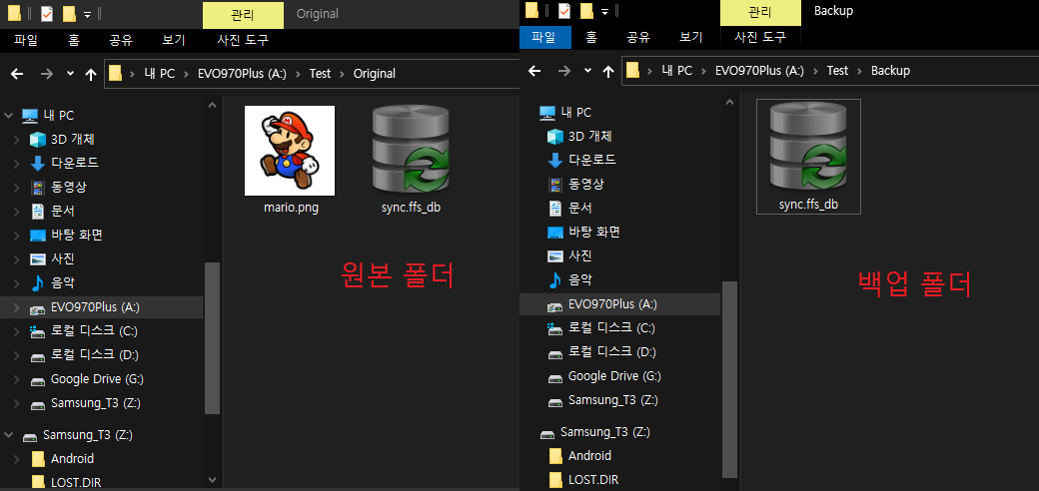
Task: Click 로컬 디스크 (D:) icon in Original window
Action: (38, 355)
